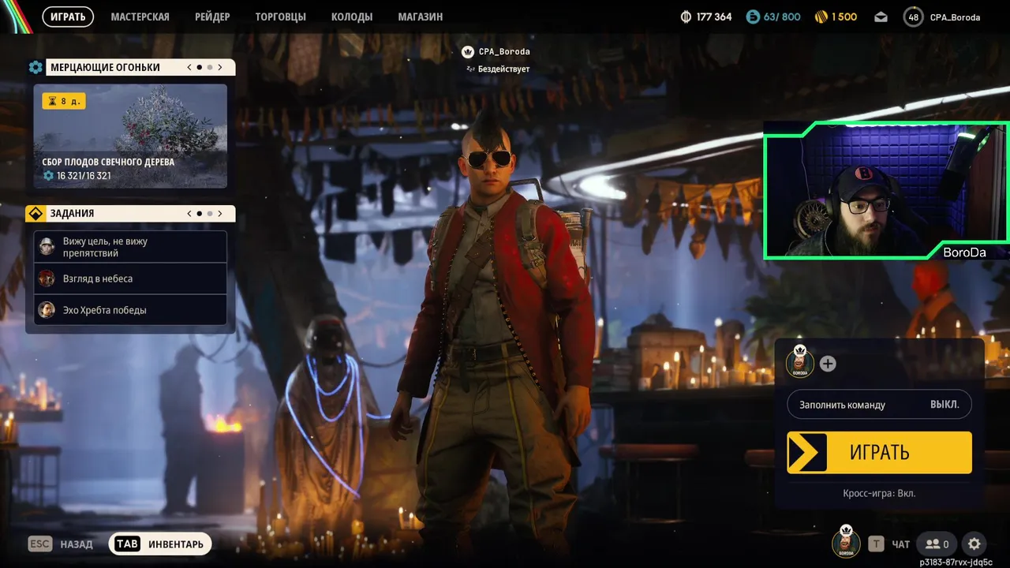Click the 16 321/16 321 progress counter
Screen dimensions: 1010x568
pos(77,175)
